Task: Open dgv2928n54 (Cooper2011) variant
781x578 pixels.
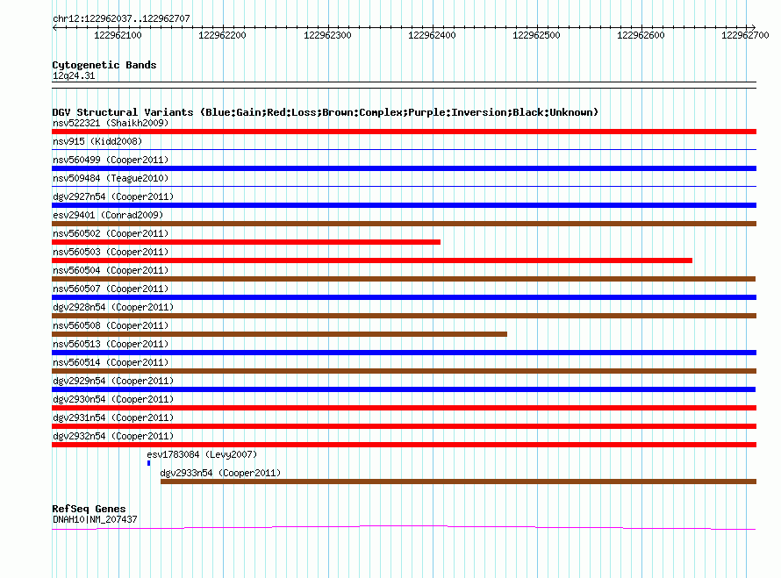Action: [x=113, y=307]
